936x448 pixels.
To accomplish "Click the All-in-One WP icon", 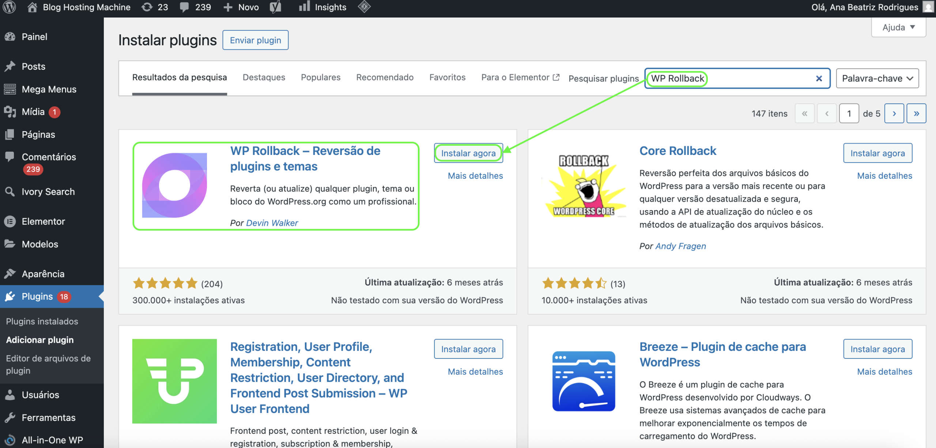I will pyautogui.click(x=10, y=440).
